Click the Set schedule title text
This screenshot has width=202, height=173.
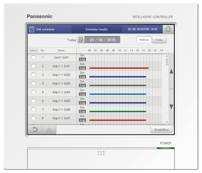click(45, 29)
